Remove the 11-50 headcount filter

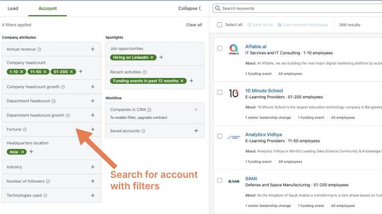pos(45,72)
